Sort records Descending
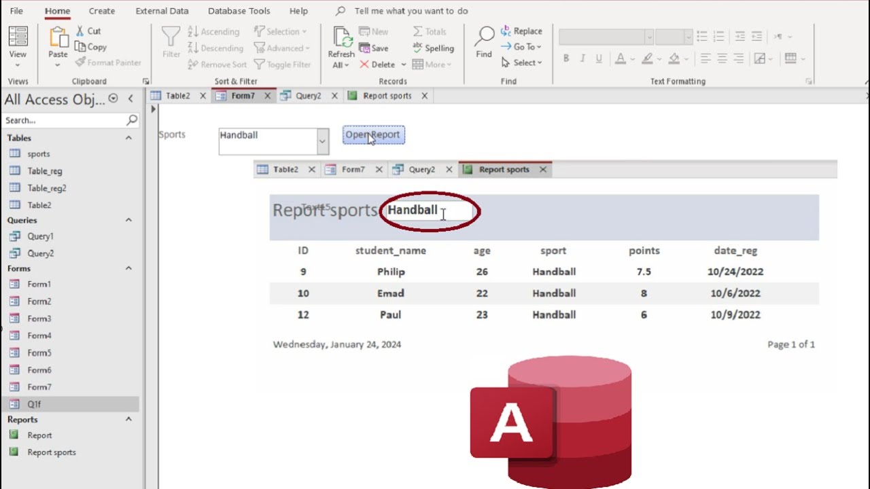The image size is (870, 489). point(215,48)
